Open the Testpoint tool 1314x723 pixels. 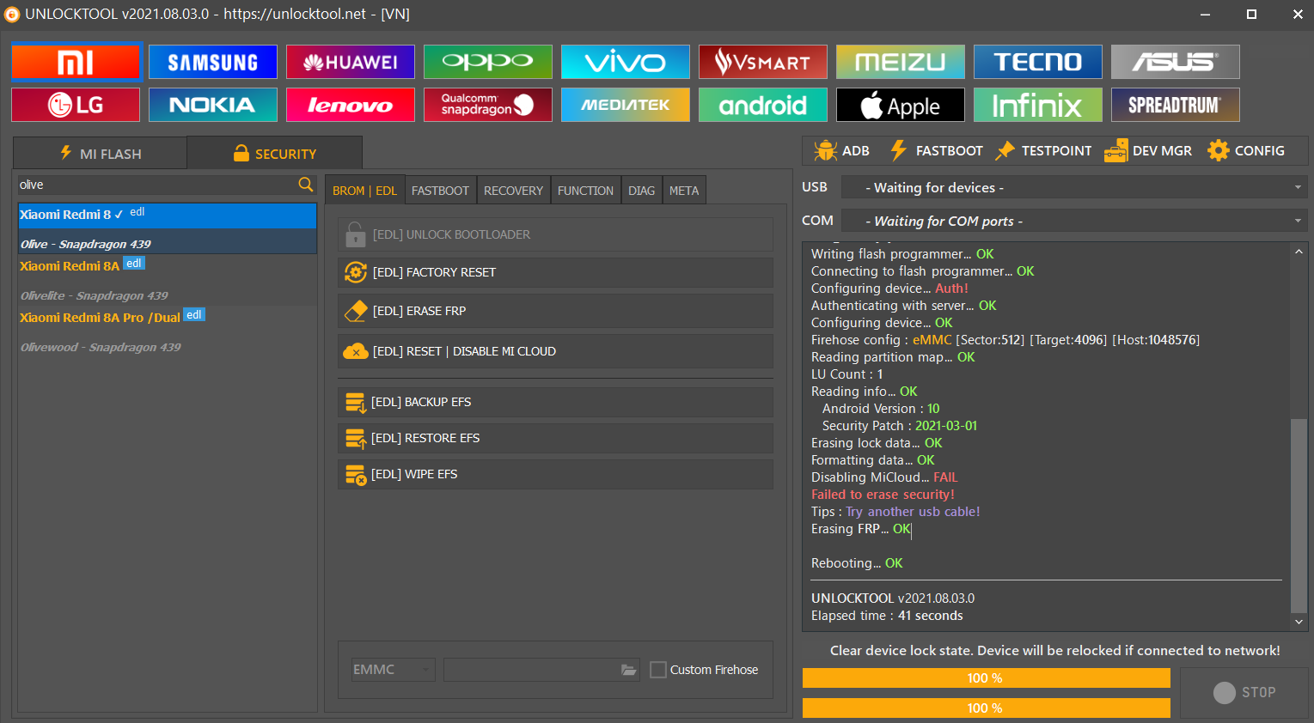coord(1043,151)
